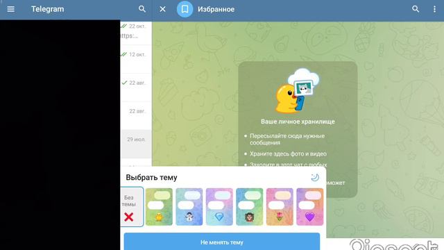Image resolution: width=444 pixels, height=250 pixels.
Task: Choose the teacher face teal theme
Action: tap(250, 207)
